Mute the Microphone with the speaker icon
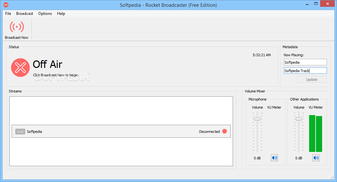 point(274,158)
